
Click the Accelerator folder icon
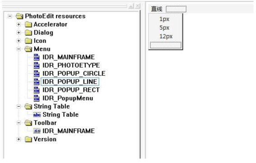click(x=28, y=24)
